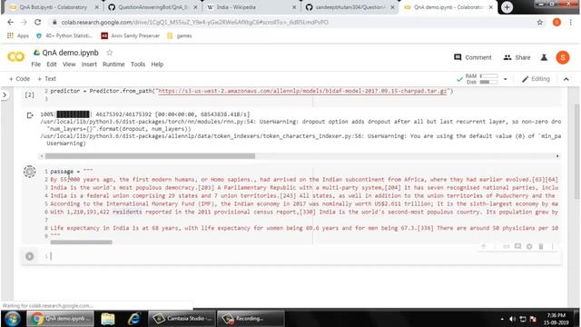Expand the RAM/Disk runtime dropdown arrow
This screenshot has height=327, width=581.
pyautogui.click(x=505, y=79)
